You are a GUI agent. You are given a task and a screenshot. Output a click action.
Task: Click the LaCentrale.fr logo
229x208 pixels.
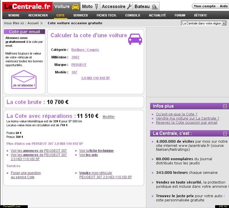[27, 6]
